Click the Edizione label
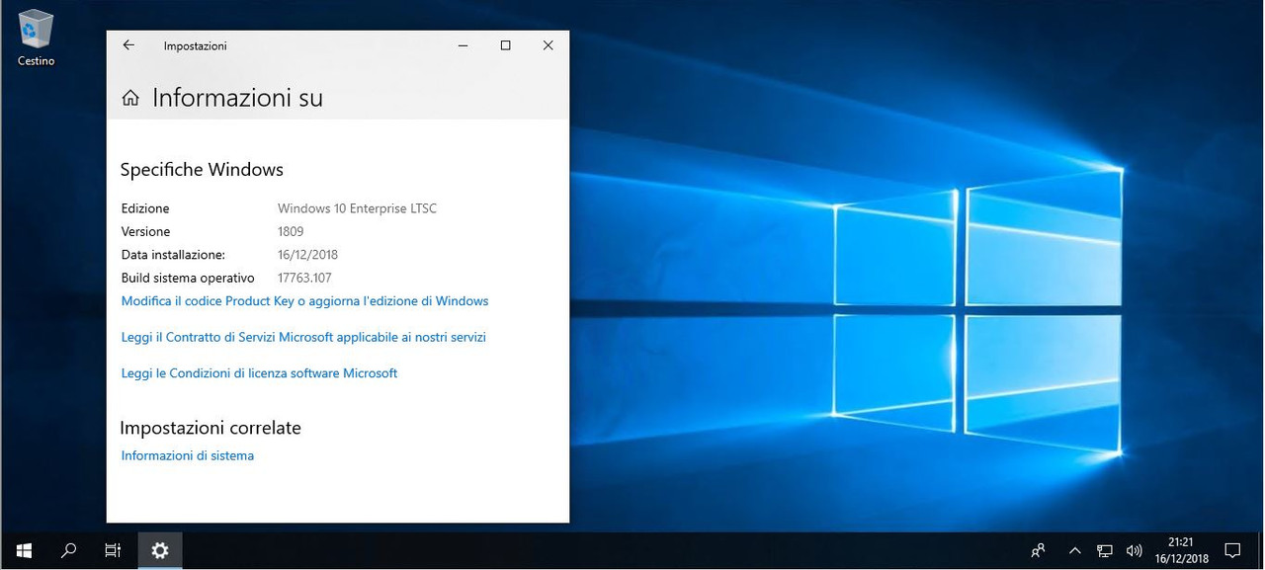This screenshot has width=1265, height=570. point(145,208)
